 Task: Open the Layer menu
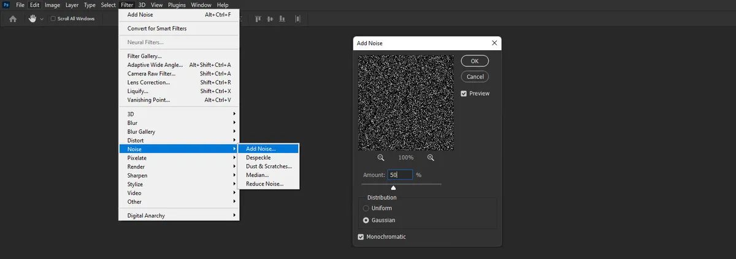pyautogui.click(x=72, y=5)
